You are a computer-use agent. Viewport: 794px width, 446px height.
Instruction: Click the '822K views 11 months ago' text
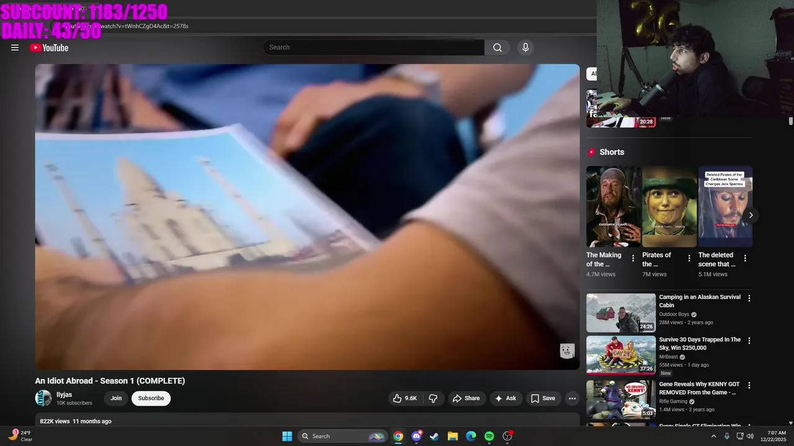pos(76,421)
